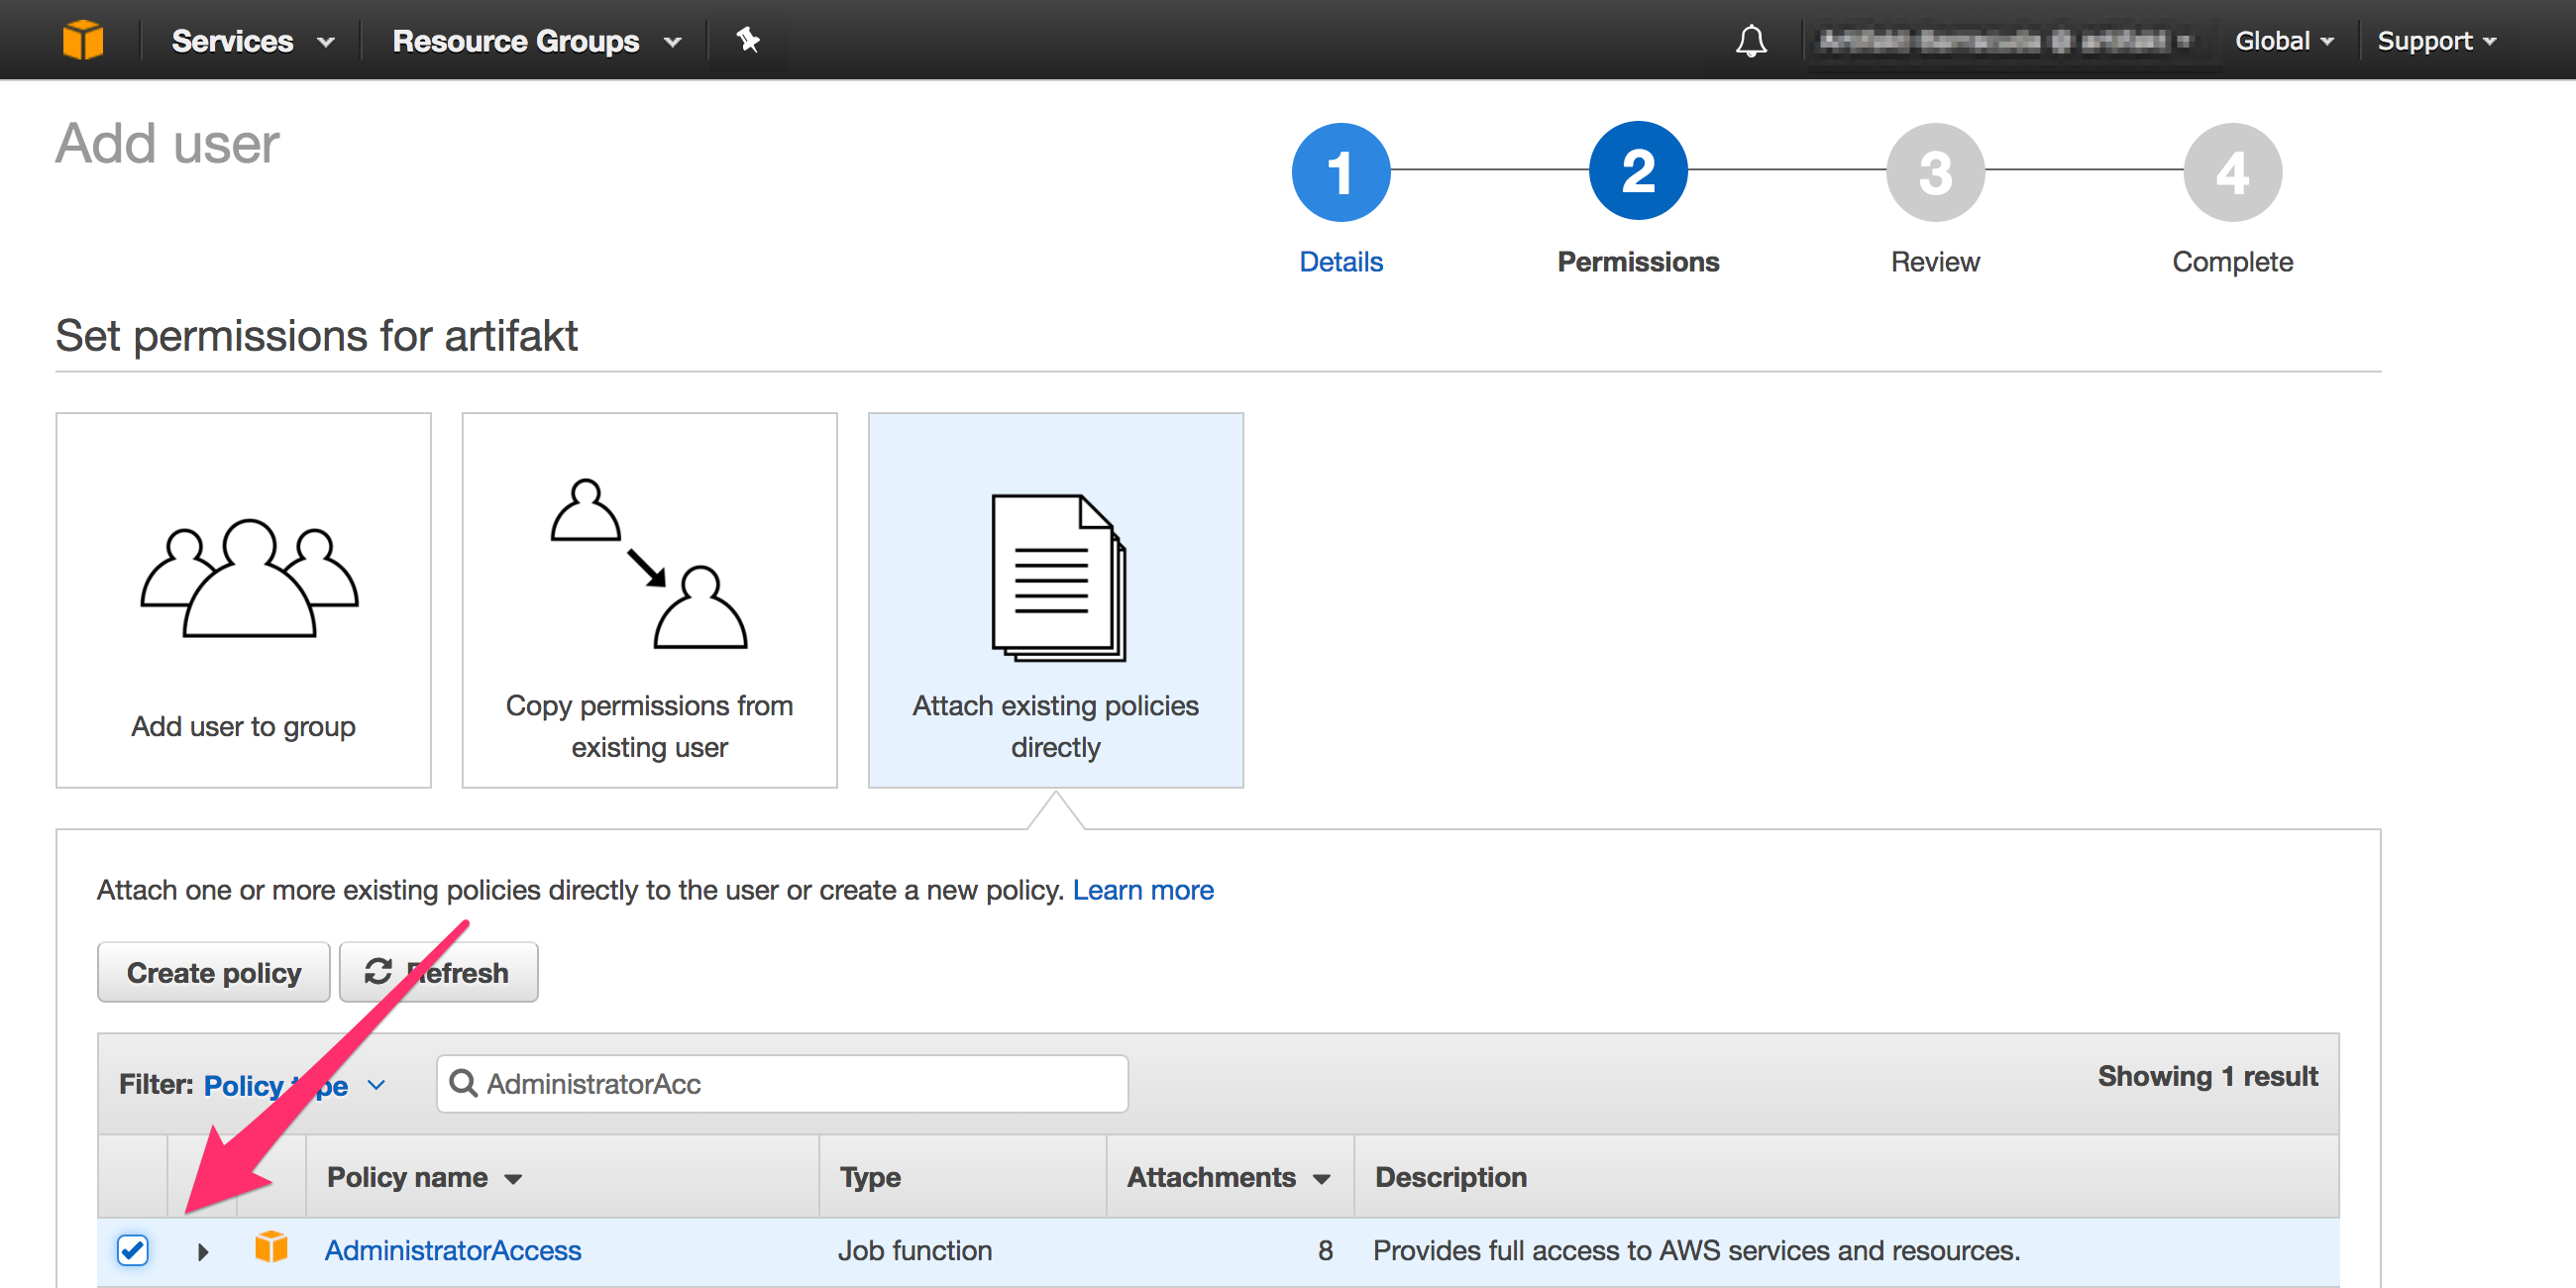This screenshot has width=2576, height=1288.
Task: Click the Details step label
Action: pos(1340,261)
